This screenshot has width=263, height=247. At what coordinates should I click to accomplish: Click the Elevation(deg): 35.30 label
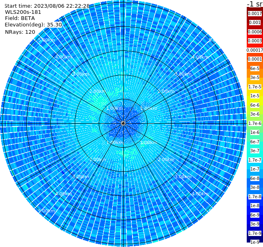point(33,25)
